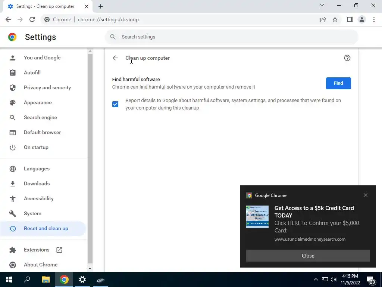This screenshot has height=287, width=382.
Task: Click the Clean up computer back arrow
Action: tap(115, 58)
